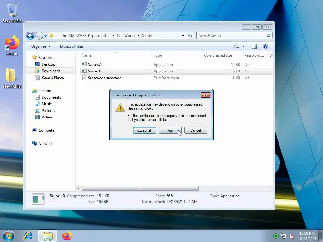Expand the address bar history dropdown
This screenshot has height=242, width=323.
pyautogui.click(x=183, y=36)
